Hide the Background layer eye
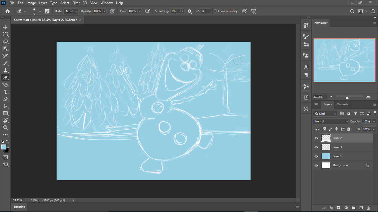This screenshot has height=212, width=378. pyautogui.click(x=316, y=165)
